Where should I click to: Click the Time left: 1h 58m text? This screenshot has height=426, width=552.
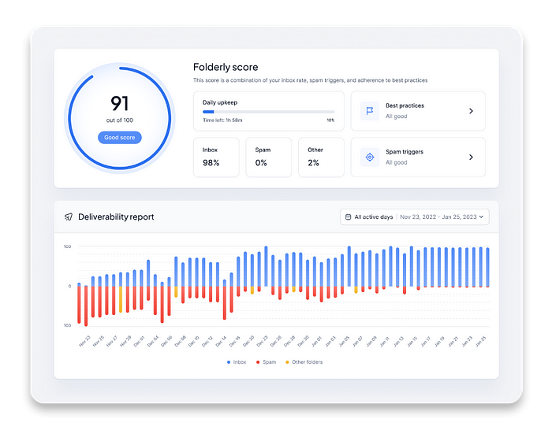point(222,120)
